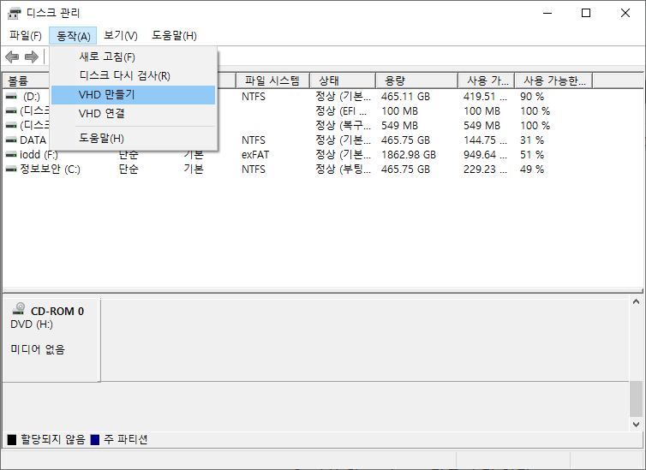The width and height of the screenshot is (646, 470).
Task: Sort by the 상태 column header
Action: tap(343, 80)
